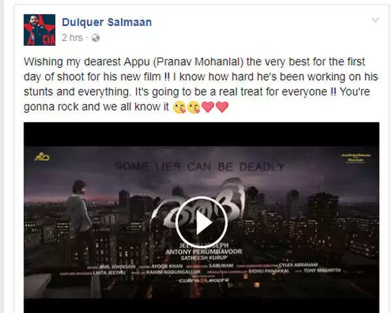This screenshot has width=392, height=313.
Task: Click the Dulquer Salmaan name link
Action: coord(106,22)
